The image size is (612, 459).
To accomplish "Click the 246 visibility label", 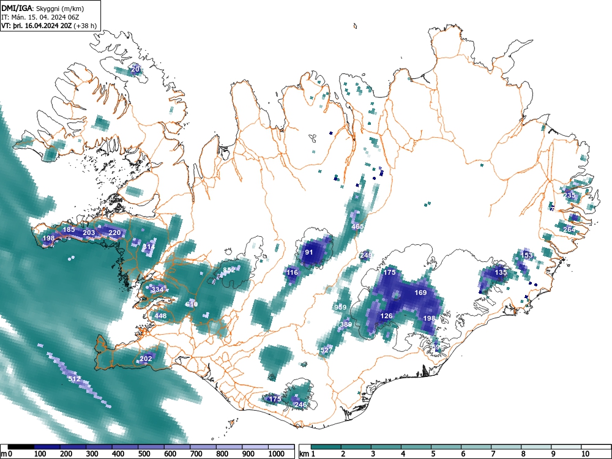I will tap(300, 405).
